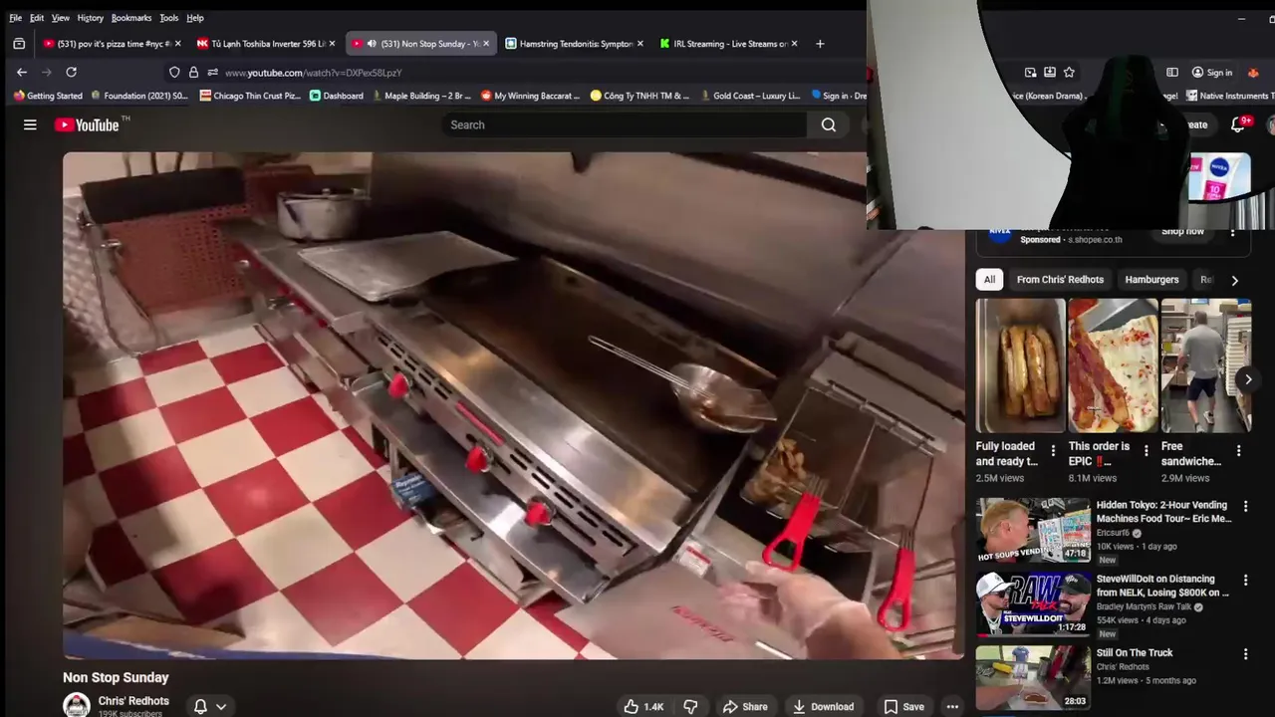Open the YouTube guide hamburger menu
The width and height of the screenshot is (1275, 717).
[x=30, y=124]
